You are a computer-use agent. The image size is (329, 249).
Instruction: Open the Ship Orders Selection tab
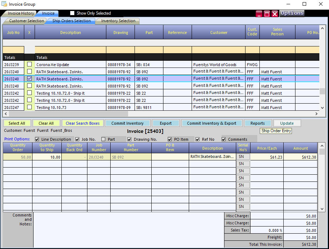coord(71,21)
